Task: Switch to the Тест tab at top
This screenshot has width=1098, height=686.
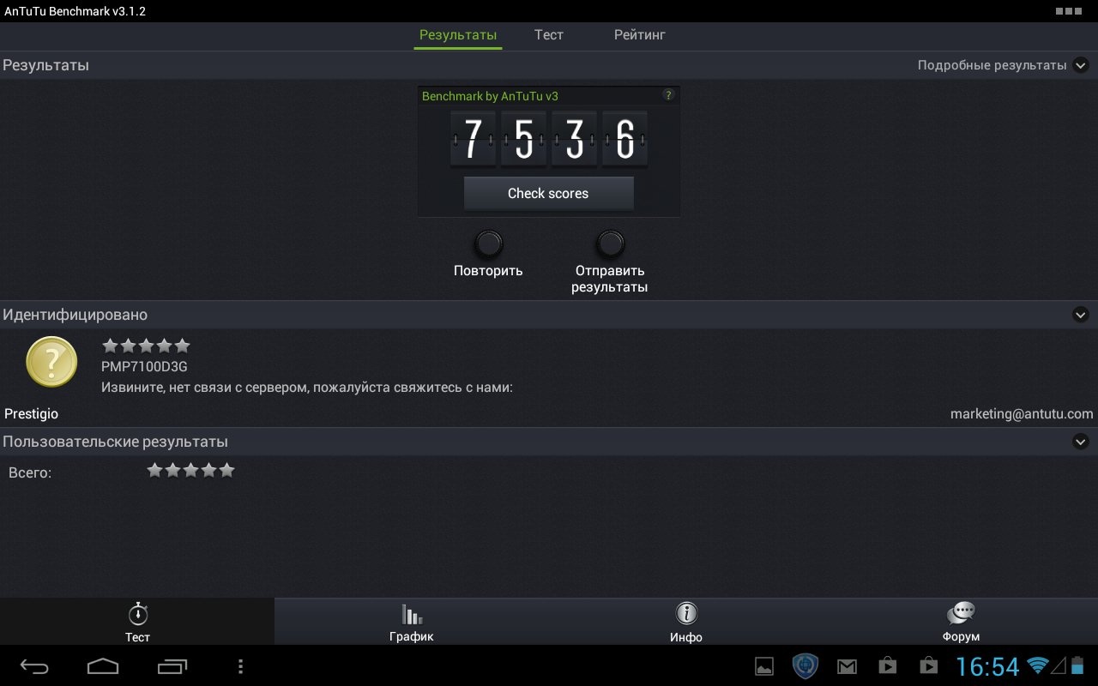Action: tap(548, 35)
